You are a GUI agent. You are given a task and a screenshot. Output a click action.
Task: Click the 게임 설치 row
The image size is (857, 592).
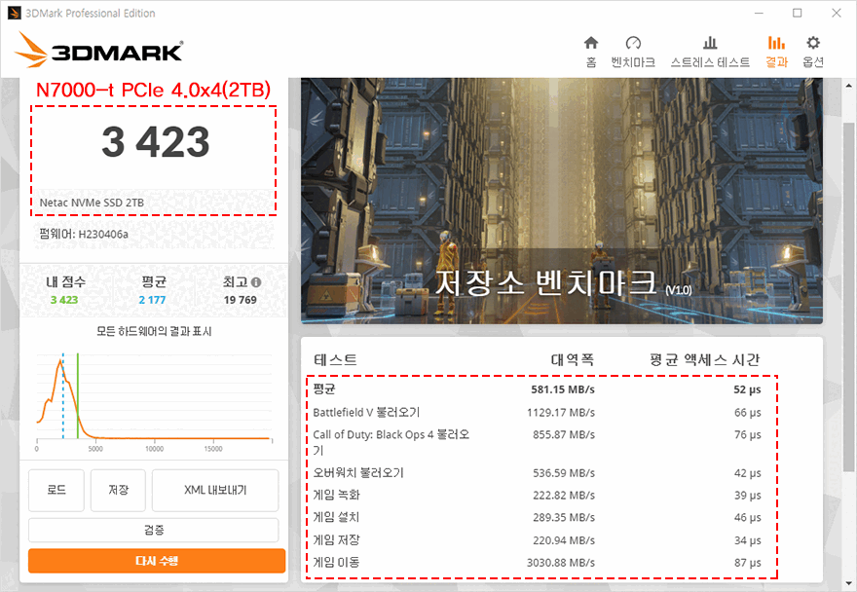[x=537, y=517]
